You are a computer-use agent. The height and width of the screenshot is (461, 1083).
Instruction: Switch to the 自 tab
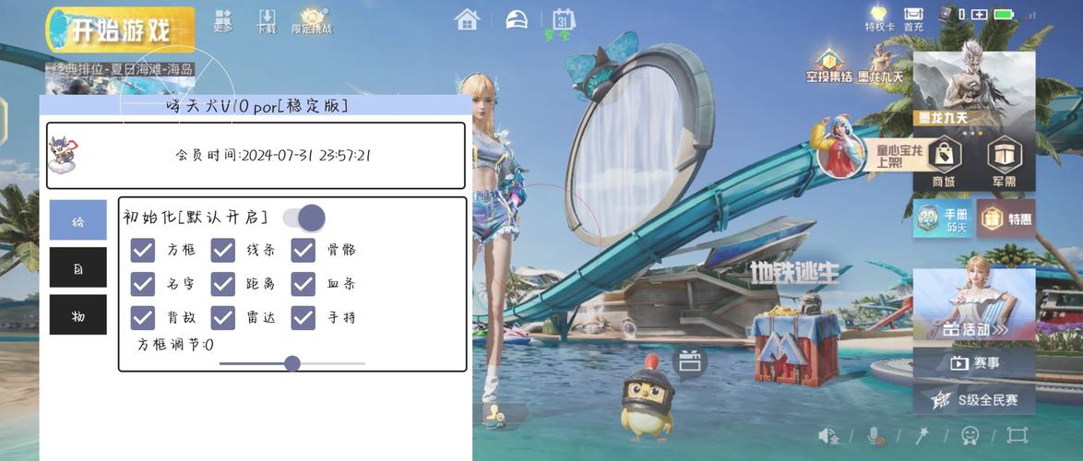78,267
